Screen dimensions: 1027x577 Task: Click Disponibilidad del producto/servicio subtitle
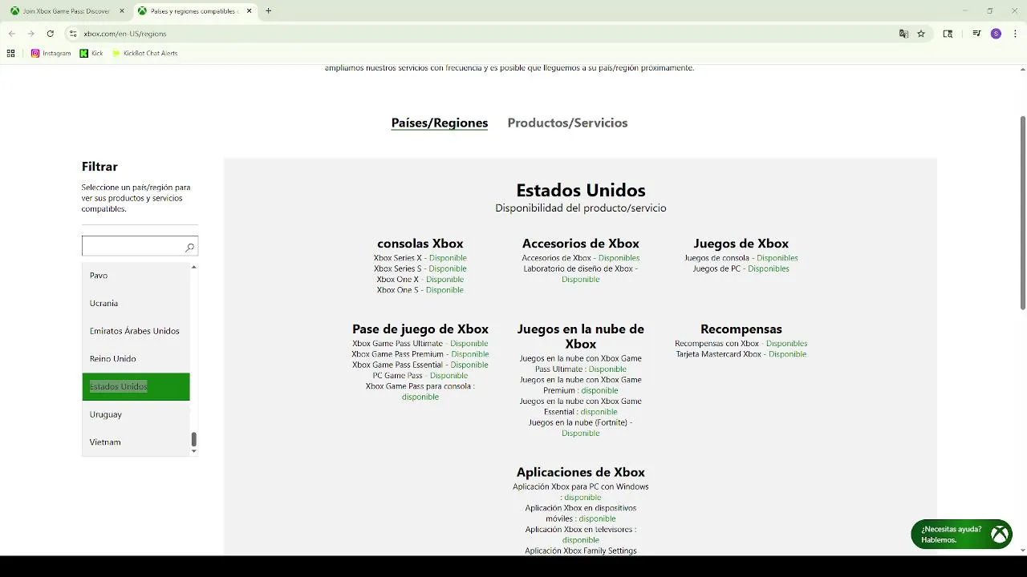(x=581, y=208)
